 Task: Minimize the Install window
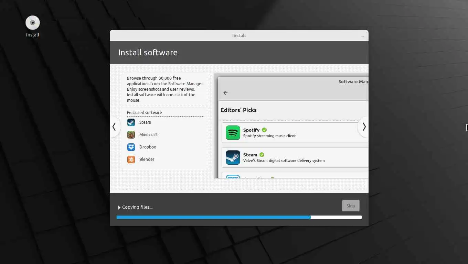click(x=363, y=36)
